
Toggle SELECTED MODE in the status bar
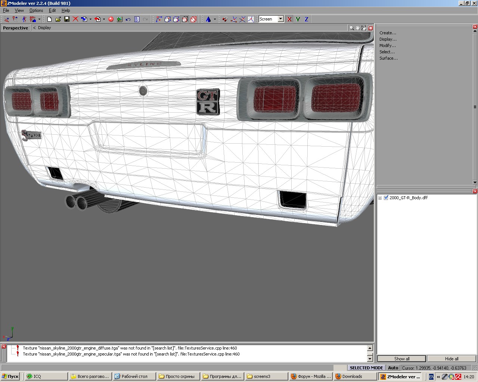click(x=366, y=368)
